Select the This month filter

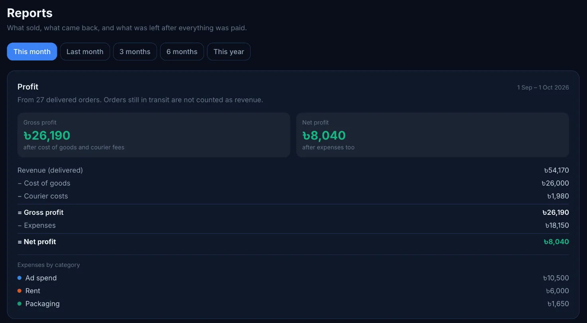tap(32, 52)
